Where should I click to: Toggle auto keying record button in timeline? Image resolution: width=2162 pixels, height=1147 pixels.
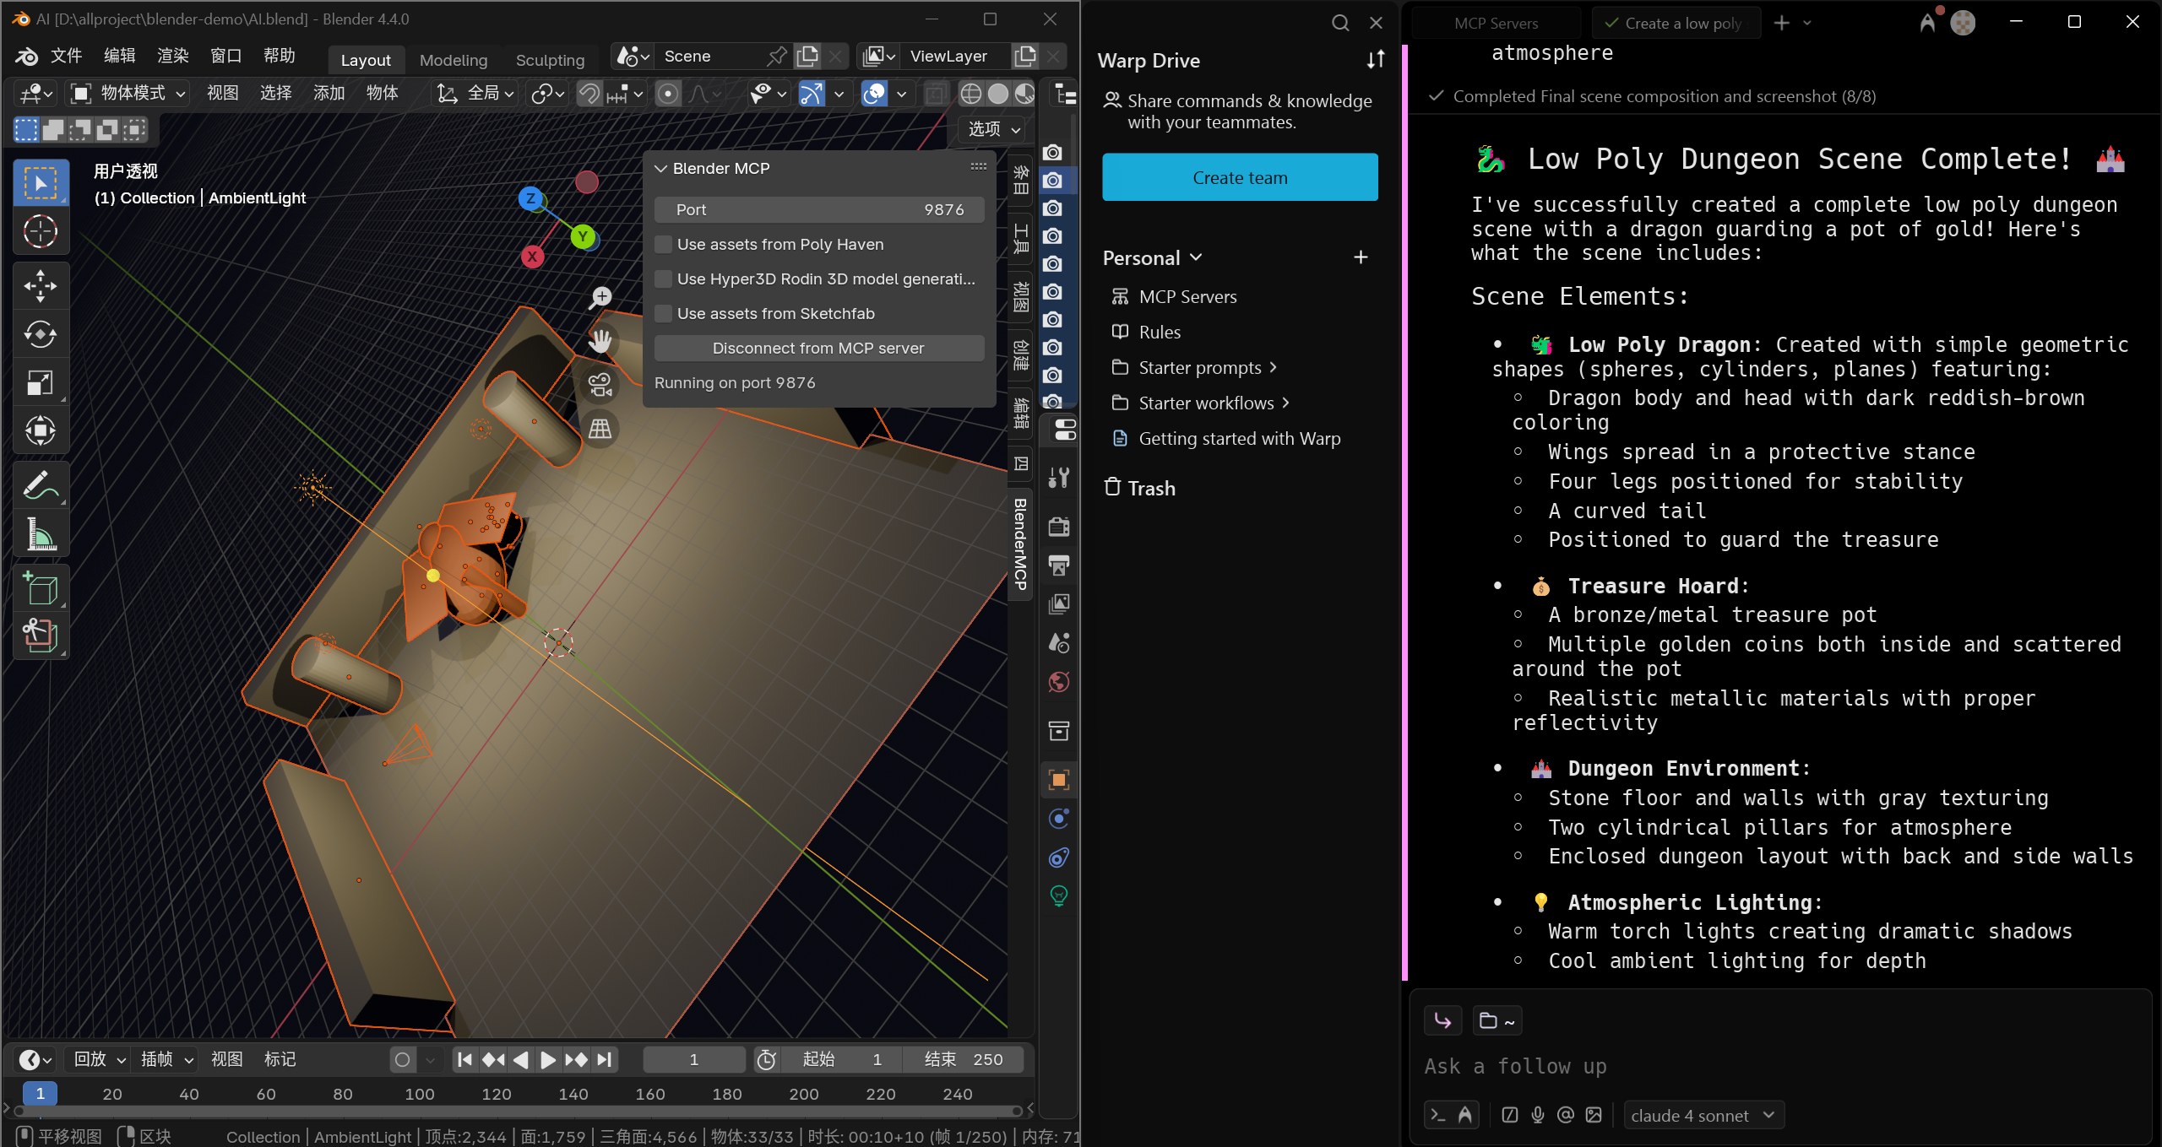pos(403,1060)
